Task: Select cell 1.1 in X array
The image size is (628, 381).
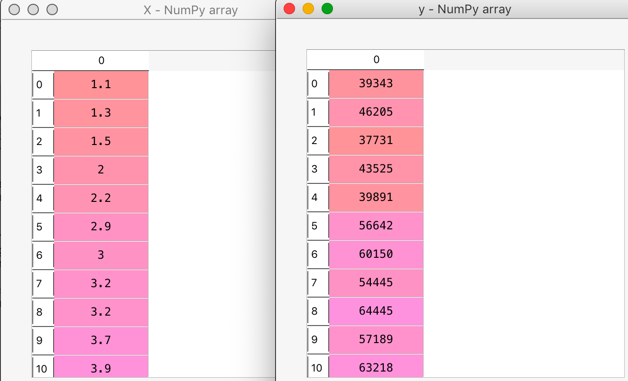Action: pos(101,85)
